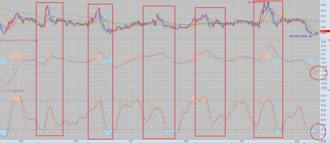Click the 05/08 date label on time axis
330x143 pixels.
click(323, 141)
